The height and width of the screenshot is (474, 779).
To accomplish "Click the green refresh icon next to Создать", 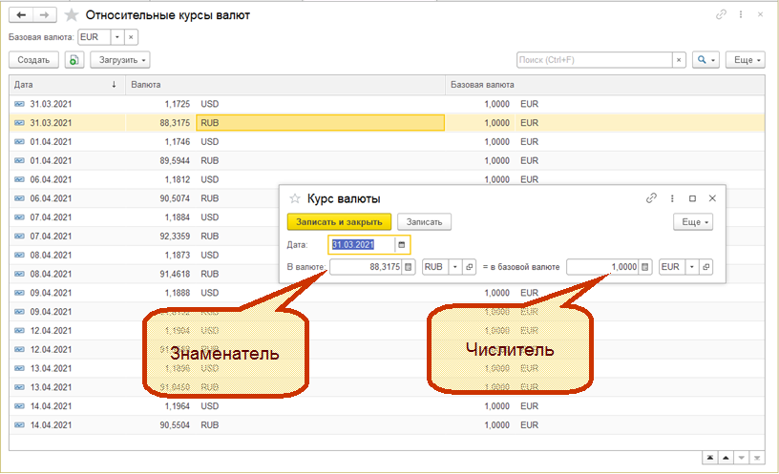I will tap(74, 60).
